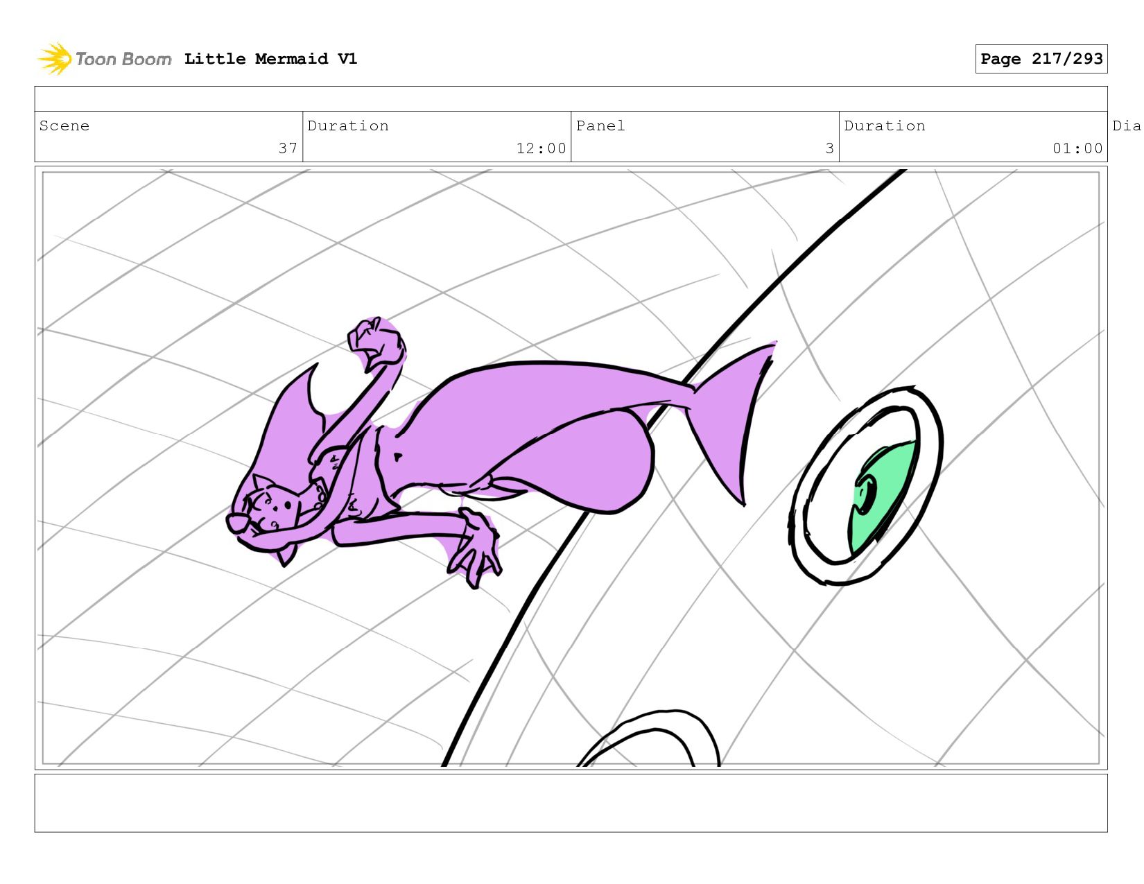Click the 'Page 217/293' box
Image resolution: width=1144 pixels, height=884 pixels.
[x=1041, y=59]
